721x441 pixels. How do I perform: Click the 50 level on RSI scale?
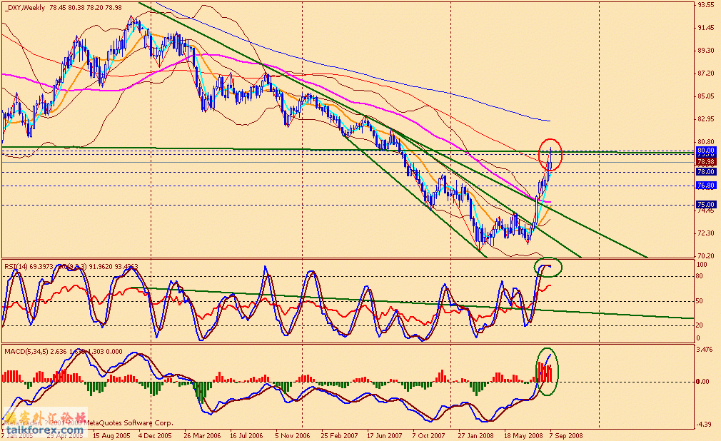(700, 301)
